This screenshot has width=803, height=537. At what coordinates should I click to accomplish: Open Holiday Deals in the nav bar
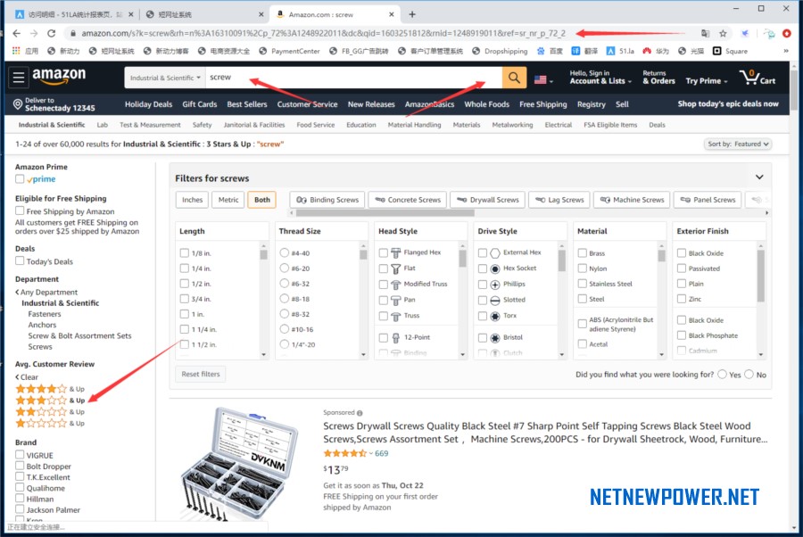[x=148, y=104]
